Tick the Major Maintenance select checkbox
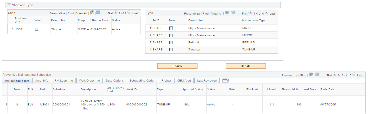The image size is (368, 114). (171, 28)
